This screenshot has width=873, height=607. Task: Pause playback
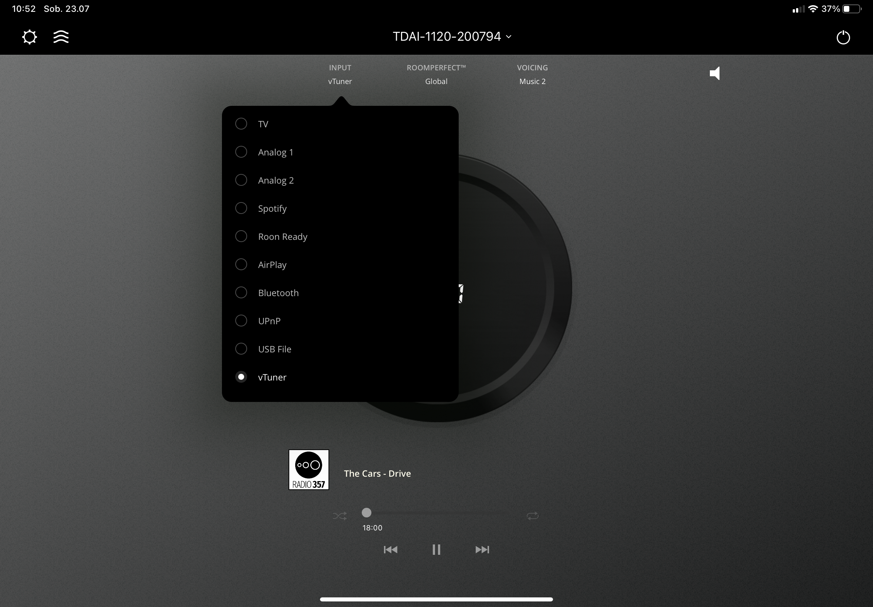point(436,550)
